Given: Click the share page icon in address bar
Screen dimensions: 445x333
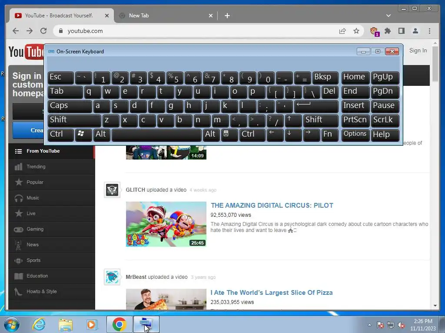Looking at the screenshot, I should click(342, 31).
